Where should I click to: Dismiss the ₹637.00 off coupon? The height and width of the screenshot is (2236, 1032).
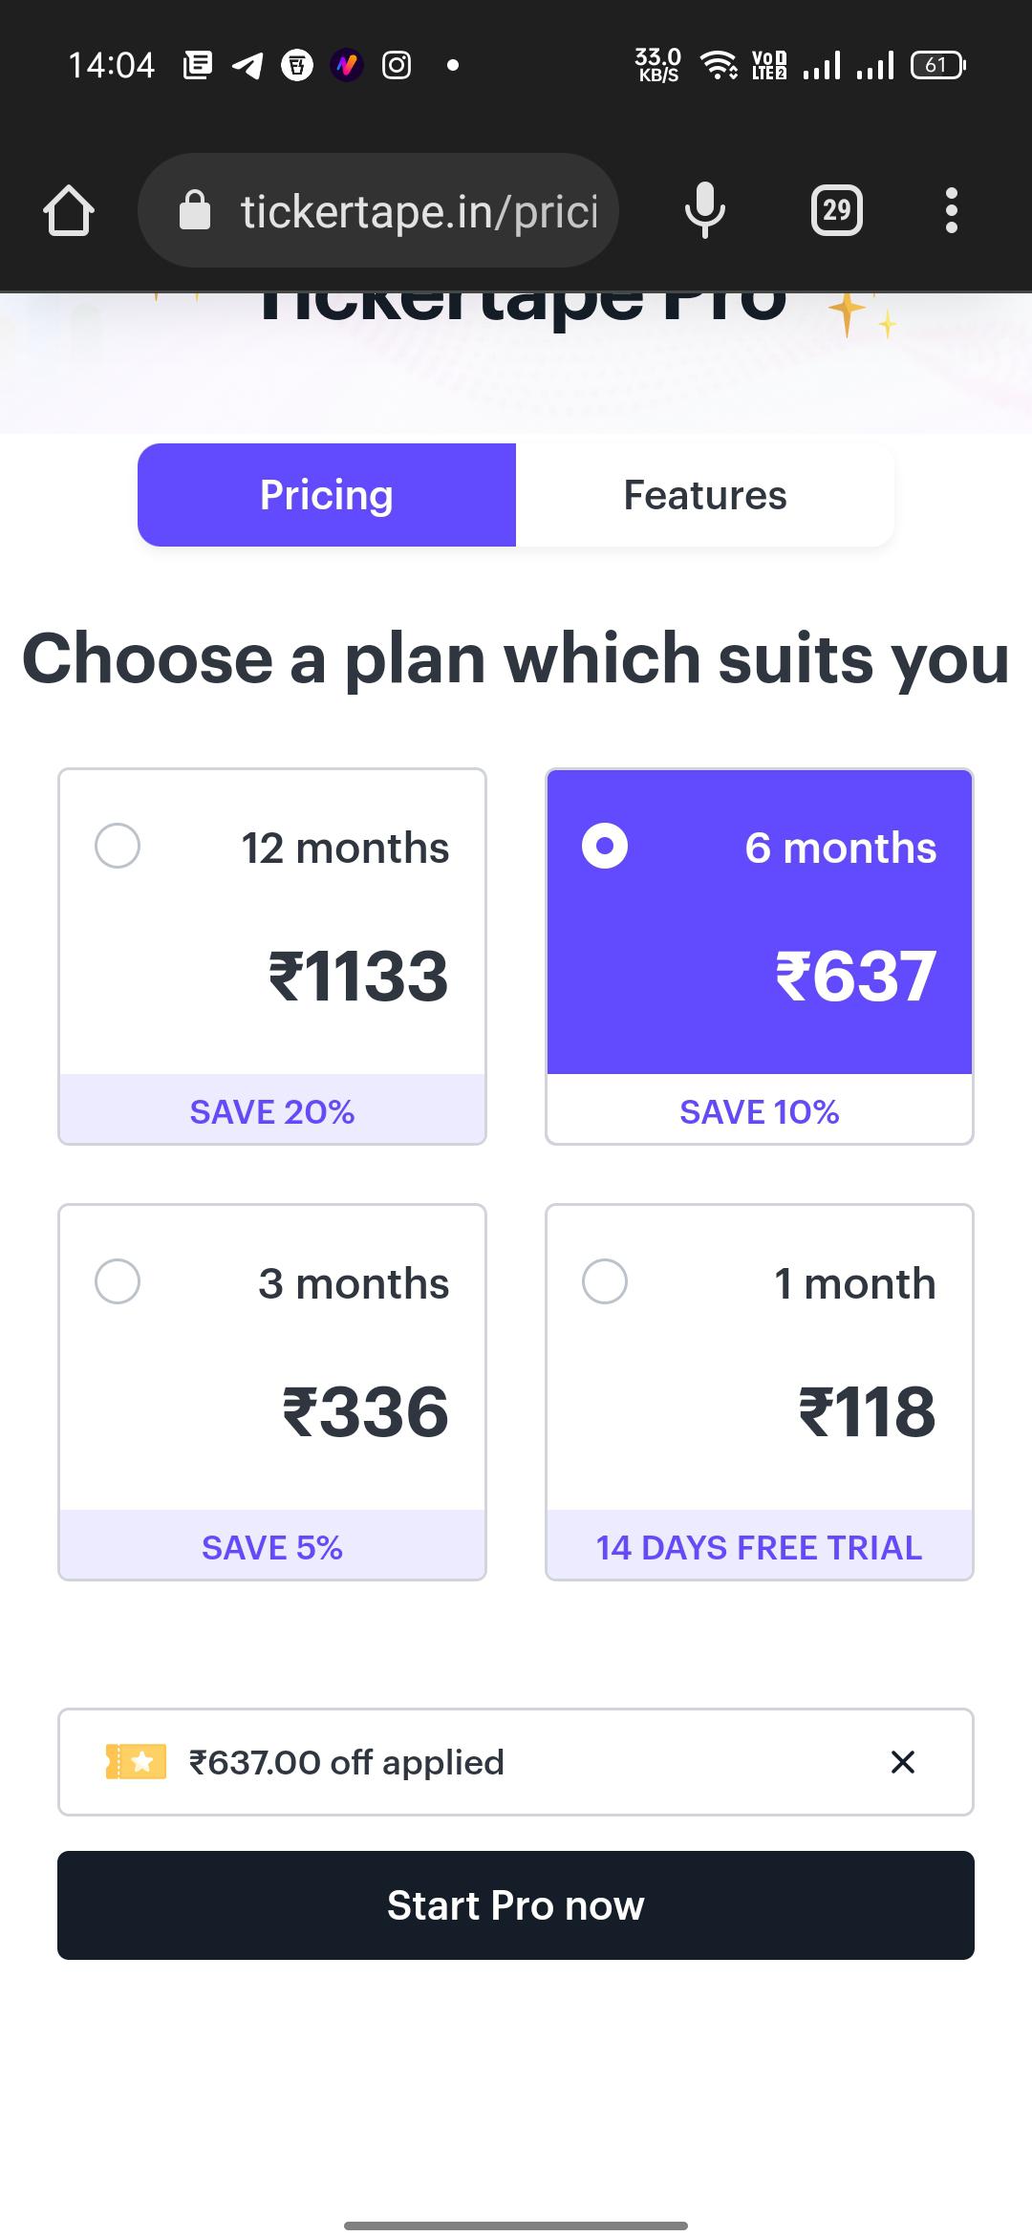903,1761
